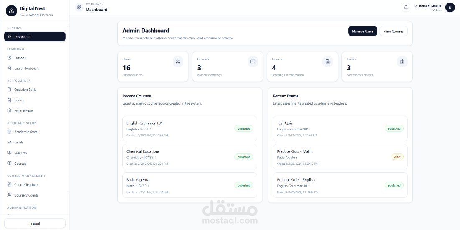Click the sidebar vertical scrollbar
This screenshot has width=460, height=230.
tap(68, 109)
